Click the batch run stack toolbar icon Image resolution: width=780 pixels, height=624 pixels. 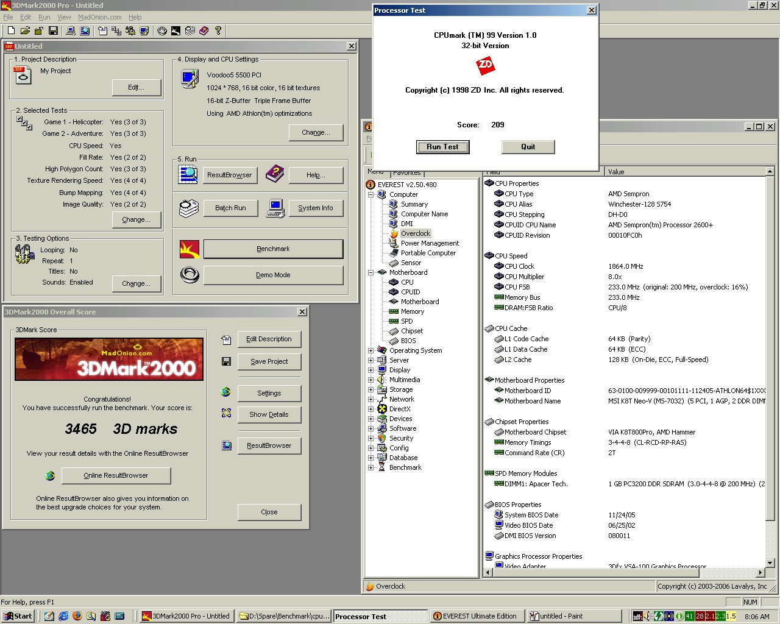click(x=190, y=30)
